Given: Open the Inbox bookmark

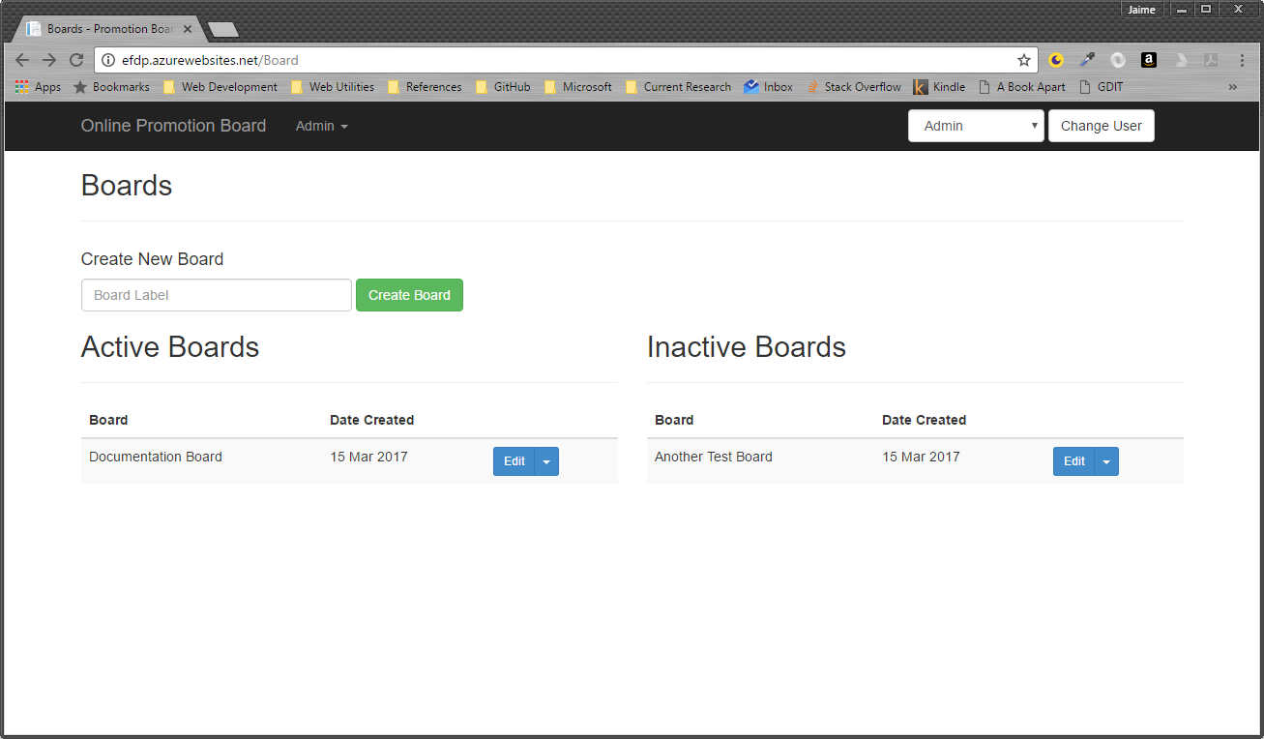Looking at the screenshot, I should pyautogui.click(x=768, y=87).
